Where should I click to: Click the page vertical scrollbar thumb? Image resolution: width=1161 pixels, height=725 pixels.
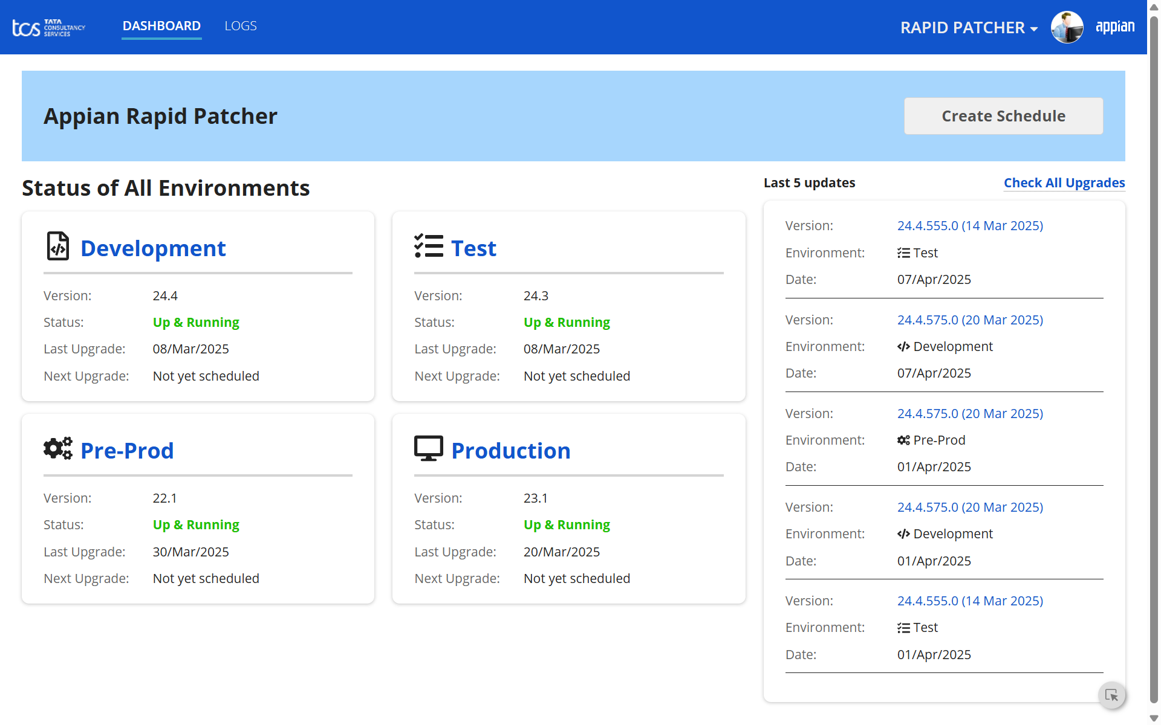click(1154, 359)
